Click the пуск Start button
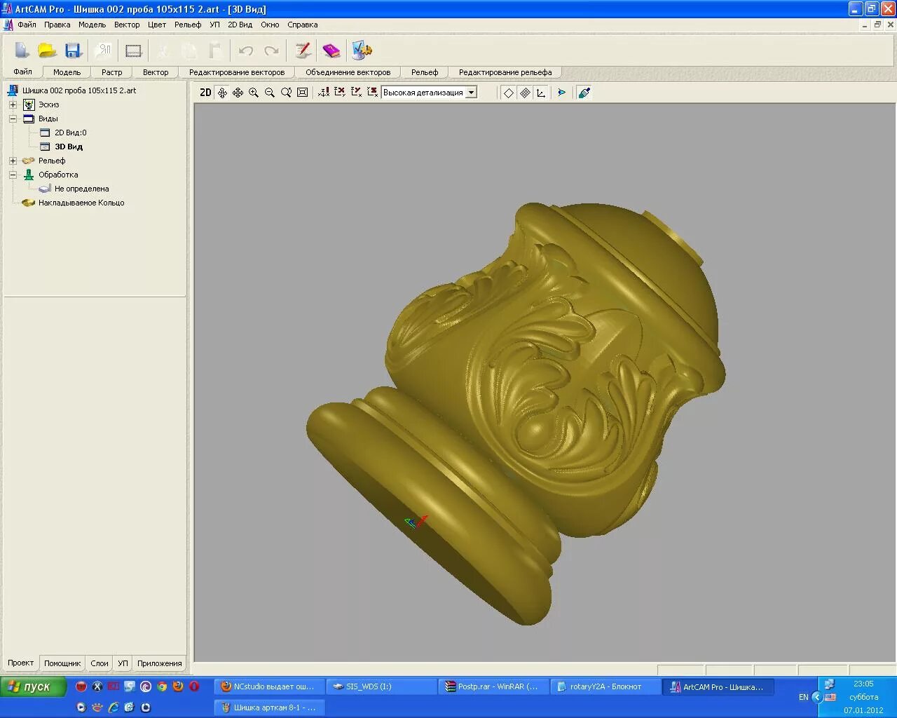The image size is (897, 718). (33, 686)
